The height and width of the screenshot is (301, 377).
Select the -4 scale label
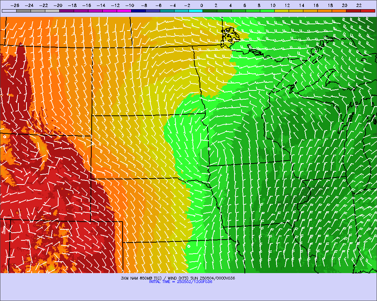coord(173,6)
